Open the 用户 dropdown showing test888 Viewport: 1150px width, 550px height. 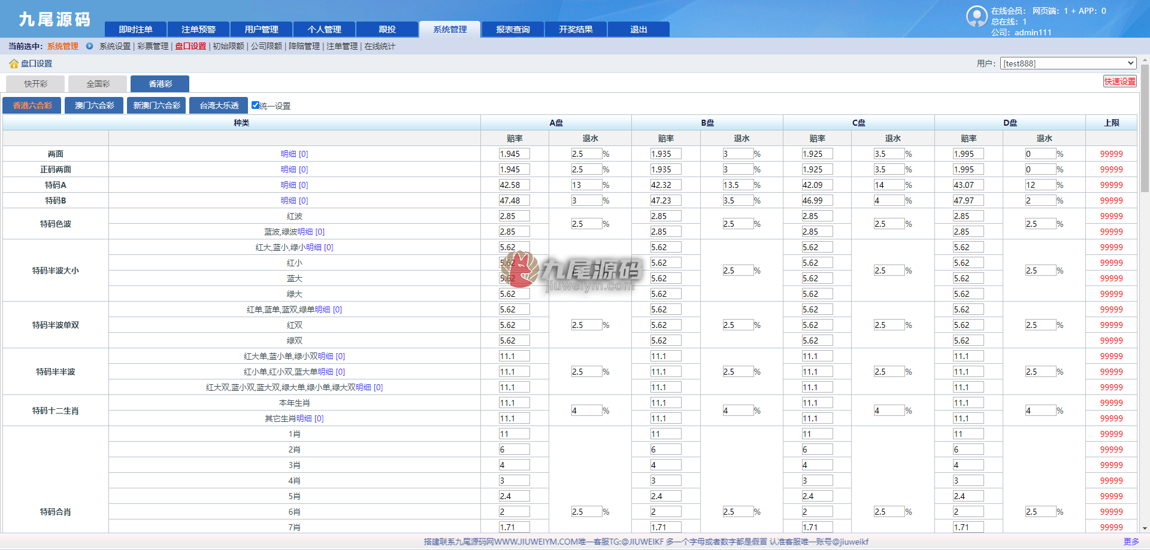(x=1068, y=63)
